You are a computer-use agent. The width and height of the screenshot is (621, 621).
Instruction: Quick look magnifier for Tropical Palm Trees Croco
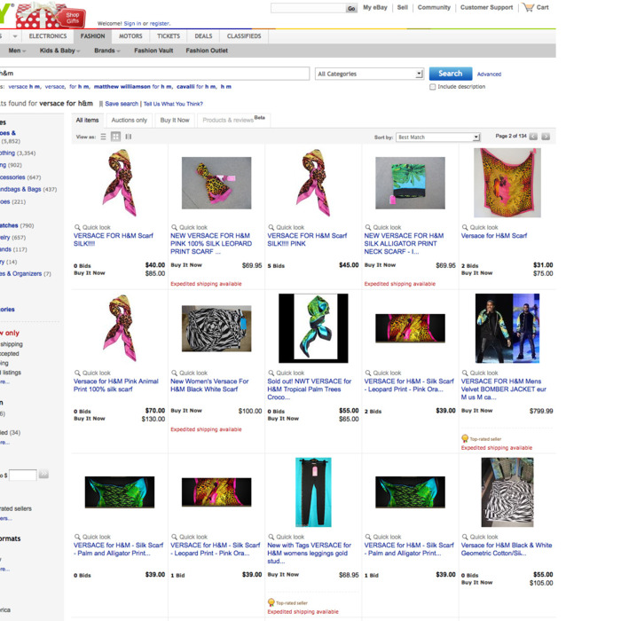(271, 373)
